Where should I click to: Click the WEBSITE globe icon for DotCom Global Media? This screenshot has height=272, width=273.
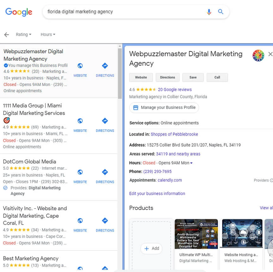pos(80,172)
